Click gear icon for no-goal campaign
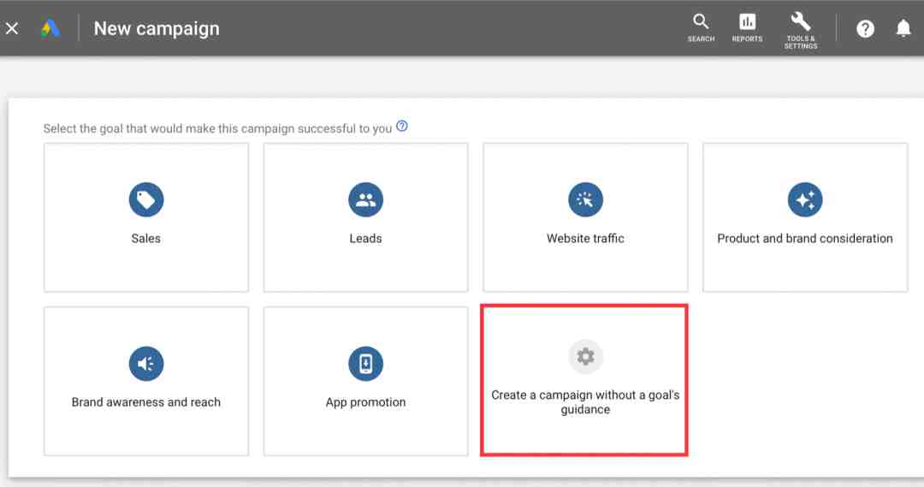 586,356
